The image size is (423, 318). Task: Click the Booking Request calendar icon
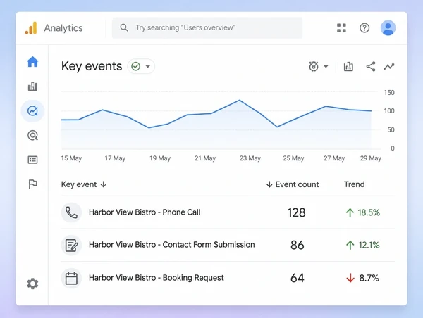click(x=71, y=278)
